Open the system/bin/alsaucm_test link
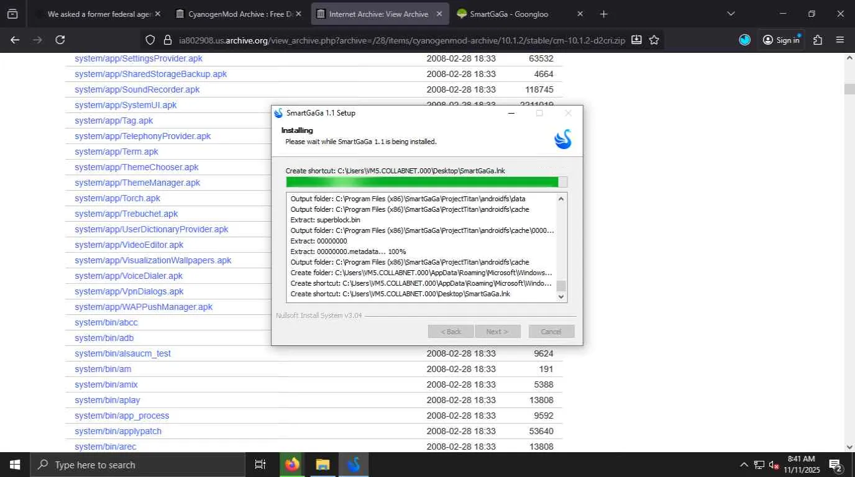The image size is (855, 477). point(122,353)
